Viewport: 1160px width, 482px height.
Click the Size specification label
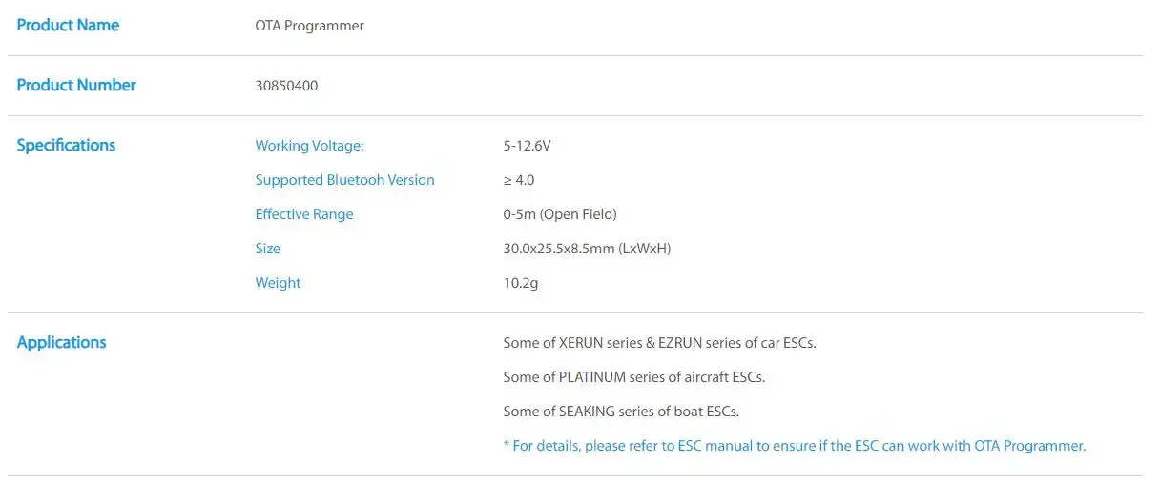click(267, 249)
